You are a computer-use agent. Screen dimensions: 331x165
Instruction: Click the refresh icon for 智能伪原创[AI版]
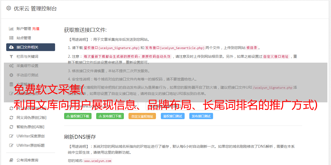click(x=11, y=127)
